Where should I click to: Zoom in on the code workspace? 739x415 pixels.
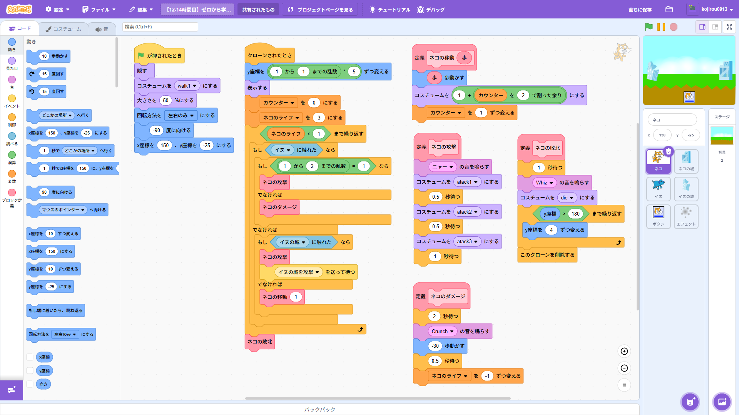[624, 351]
